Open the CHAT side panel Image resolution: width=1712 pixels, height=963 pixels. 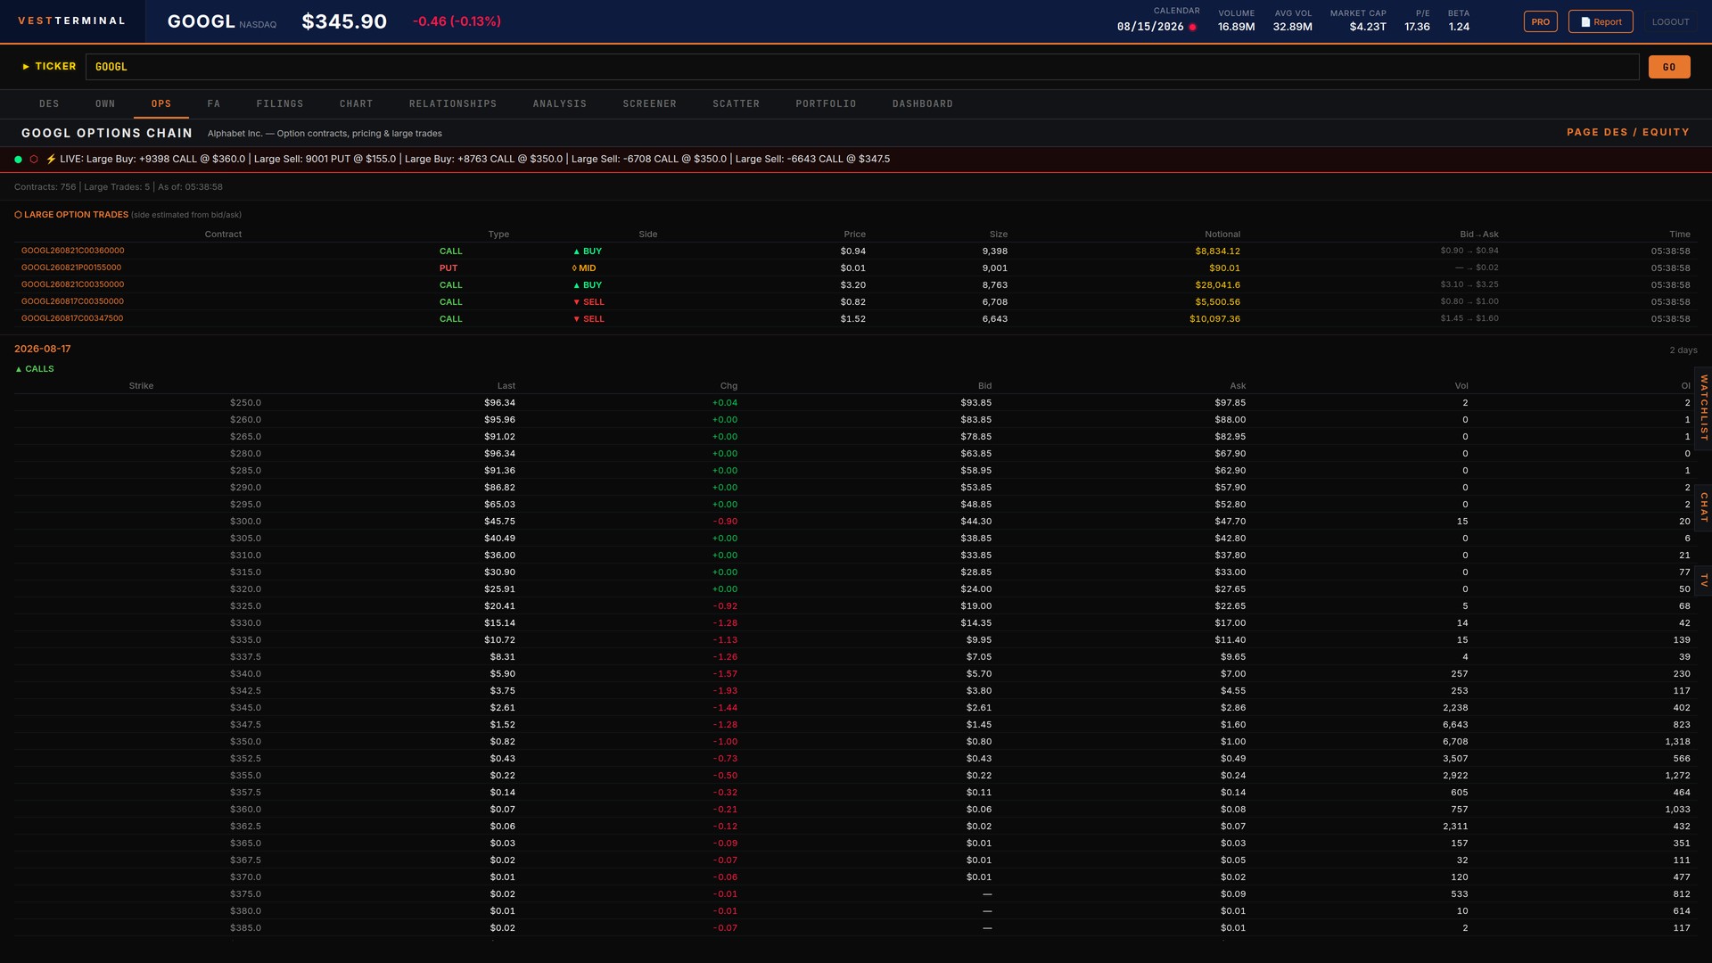[1703, 507]
